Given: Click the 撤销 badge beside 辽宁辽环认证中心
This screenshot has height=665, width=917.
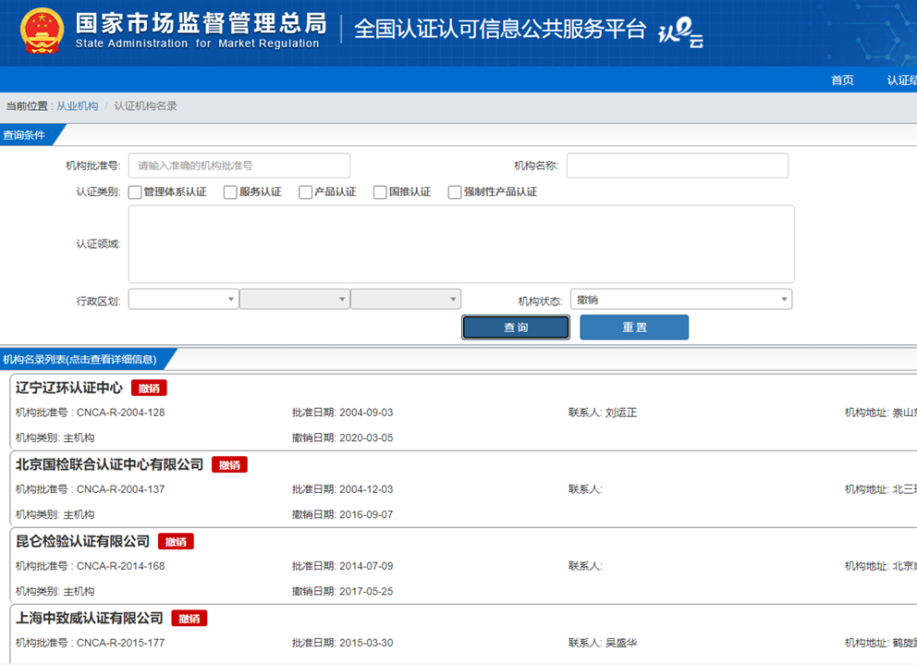Looking at the screenshot, I should pyautogui.click(x=148, y=388).
